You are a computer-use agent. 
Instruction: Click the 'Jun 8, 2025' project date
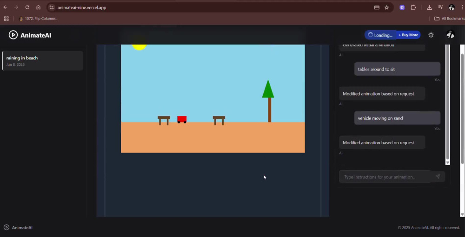coord(15,65)
